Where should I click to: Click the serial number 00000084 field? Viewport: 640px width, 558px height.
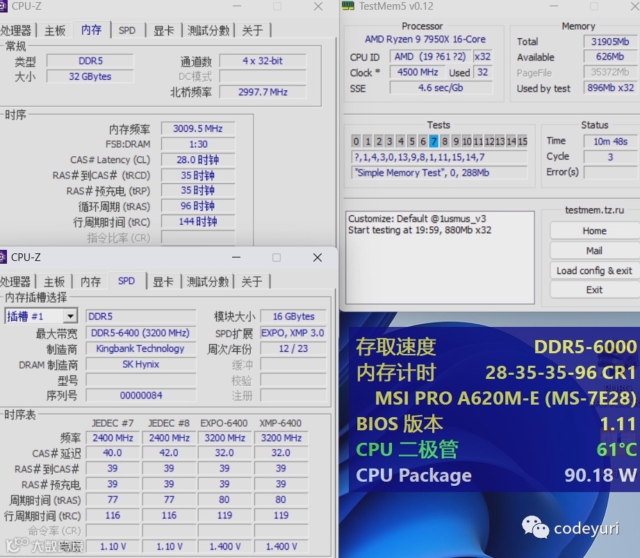141,396
